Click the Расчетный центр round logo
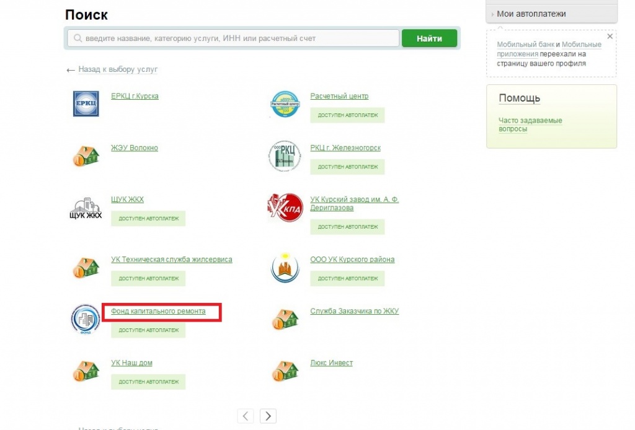The image size is (635, 430). click(x=285, y=104)
